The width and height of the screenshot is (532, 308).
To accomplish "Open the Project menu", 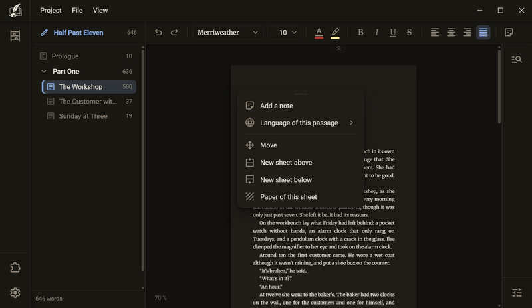I will click(51, 10).
